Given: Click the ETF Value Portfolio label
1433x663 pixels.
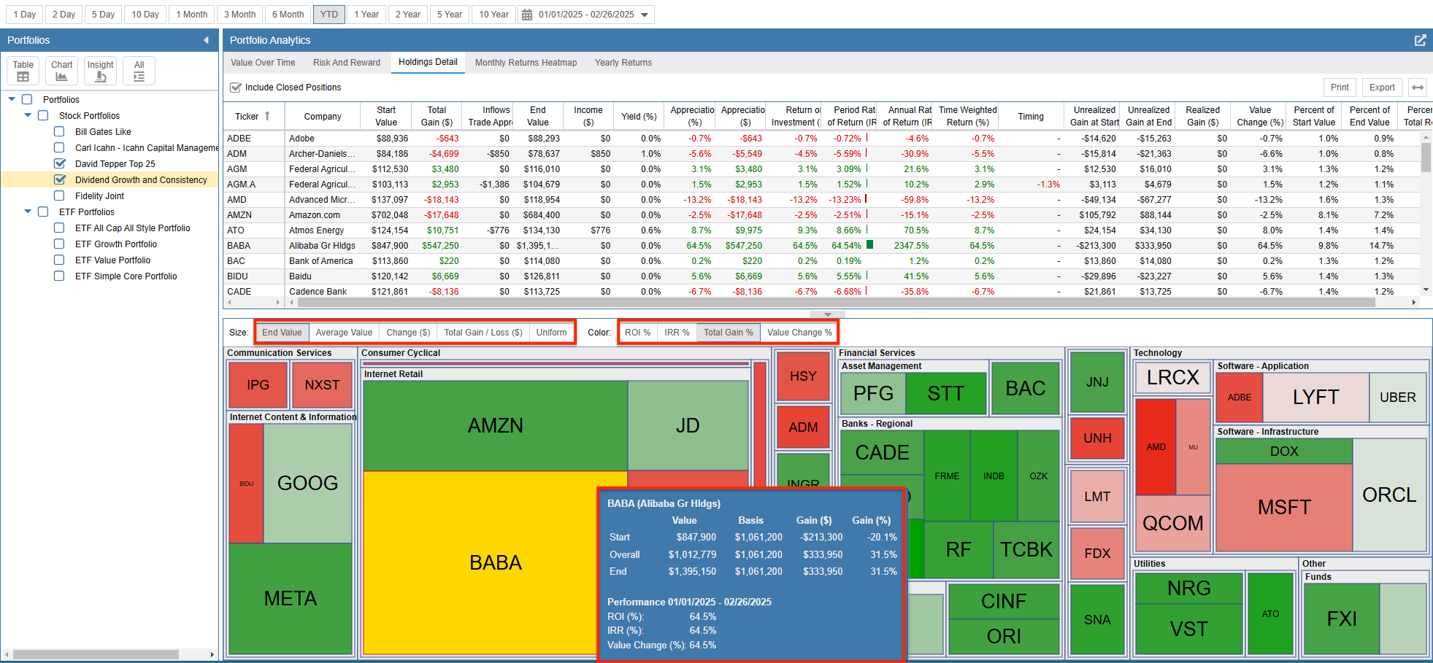Looking at the screenshot, I should click(x=113, y=260).
